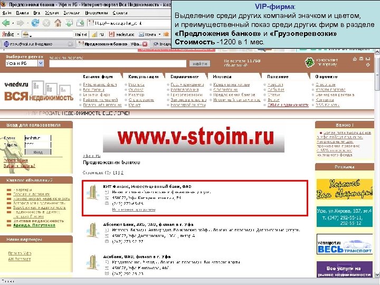Click the new tab icon with green plus
The image size is (380, 285).
80,23
